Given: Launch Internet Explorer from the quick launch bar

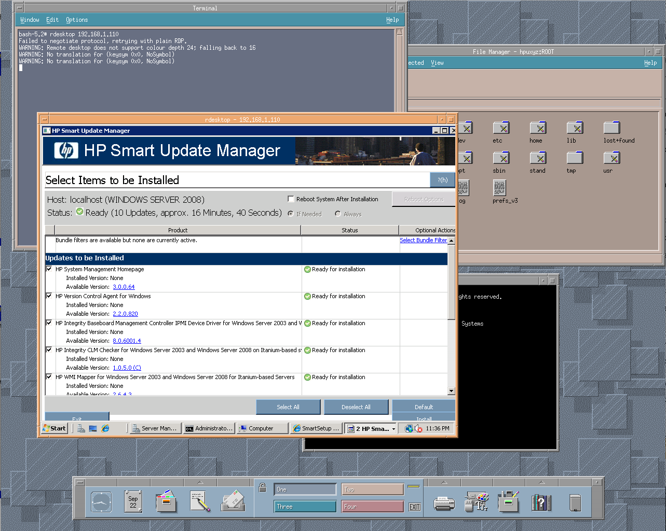Looking at the screenshot, I should (x=104, y=428).
